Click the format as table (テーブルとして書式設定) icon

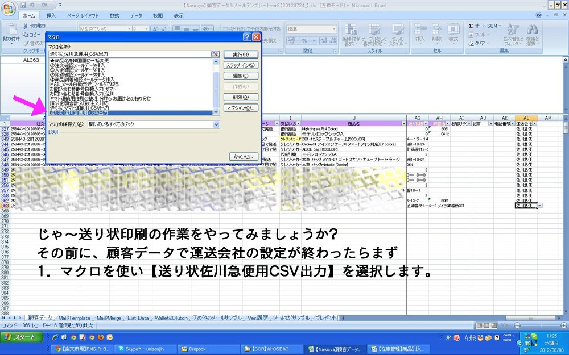[374, 30]
